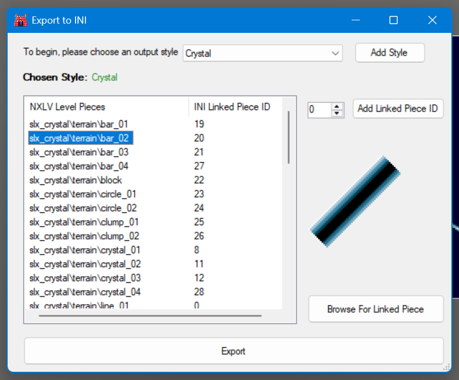Click the horizontal scrollbar under the list

point(150,316)
